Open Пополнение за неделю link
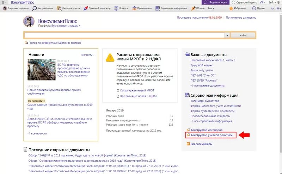 241,18
